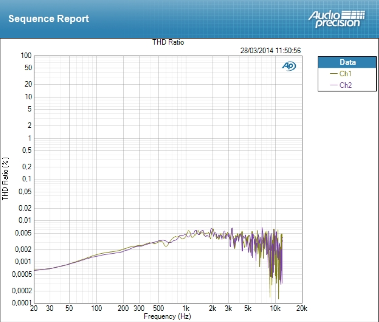This screenshot has width=379, height=322.
Task: Click the 28/03/2014 11:50:56 timestamp
Action: (270, 51)
